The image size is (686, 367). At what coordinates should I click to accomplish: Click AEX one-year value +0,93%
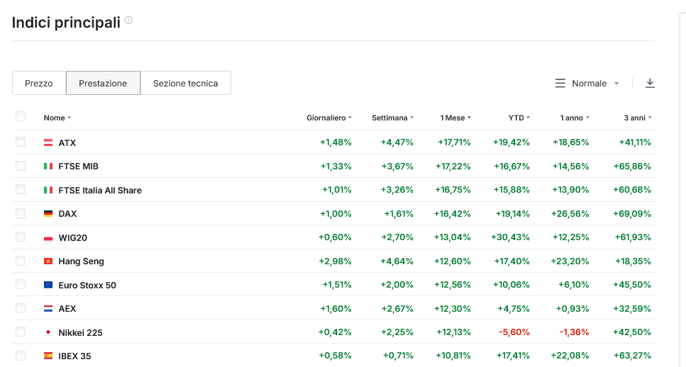[572, 308]
